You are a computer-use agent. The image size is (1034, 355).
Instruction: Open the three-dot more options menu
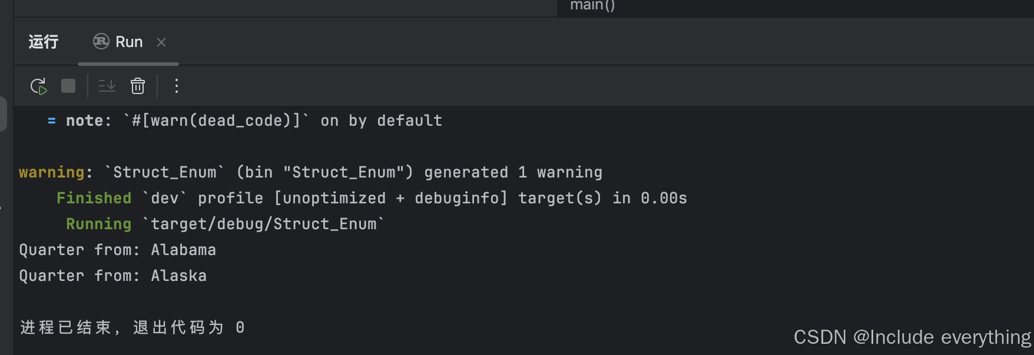[x=176, y=86]
